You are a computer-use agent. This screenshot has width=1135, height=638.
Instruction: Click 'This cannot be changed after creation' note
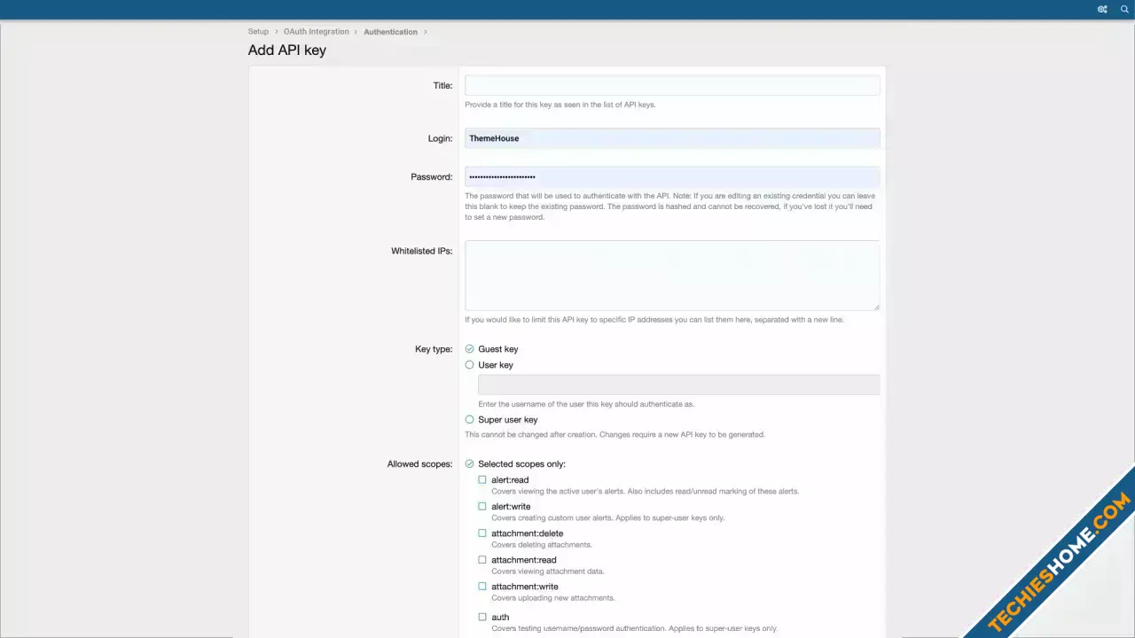[614, 435]
